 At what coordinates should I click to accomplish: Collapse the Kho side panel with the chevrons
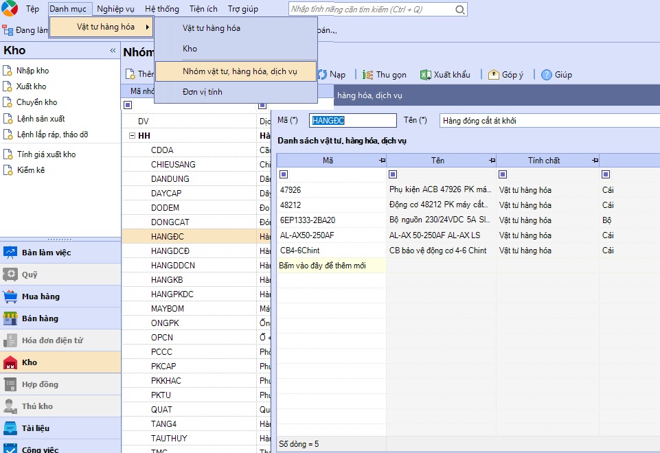(113, 51)
